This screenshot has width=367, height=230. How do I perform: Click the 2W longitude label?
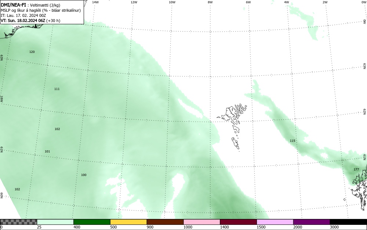325,2
